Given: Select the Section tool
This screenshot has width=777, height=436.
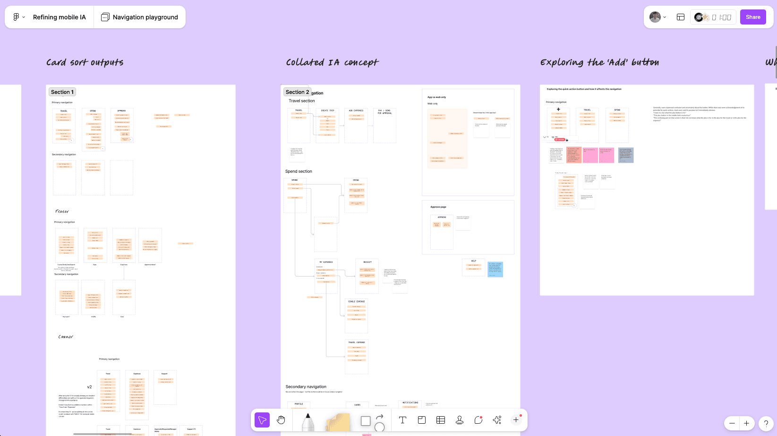Looking at the screenshot, I should pos(422,420).
